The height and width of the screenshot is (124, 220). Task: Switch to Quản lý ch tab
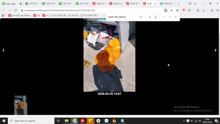(133, 3)
